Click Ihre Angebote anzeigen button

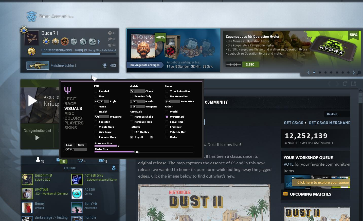[144, 65]
